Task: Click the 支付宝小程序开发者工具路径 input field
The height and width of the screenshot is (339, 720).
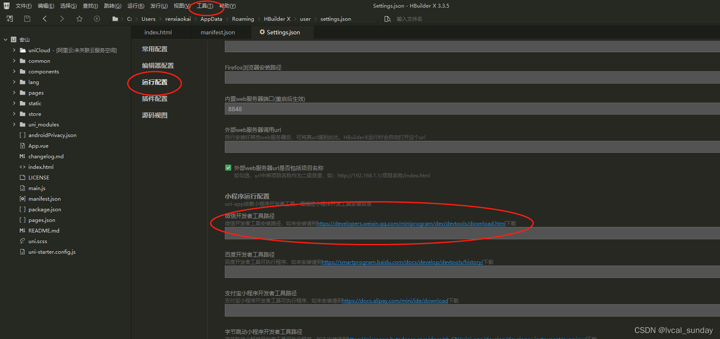Action: click(472, 310)
